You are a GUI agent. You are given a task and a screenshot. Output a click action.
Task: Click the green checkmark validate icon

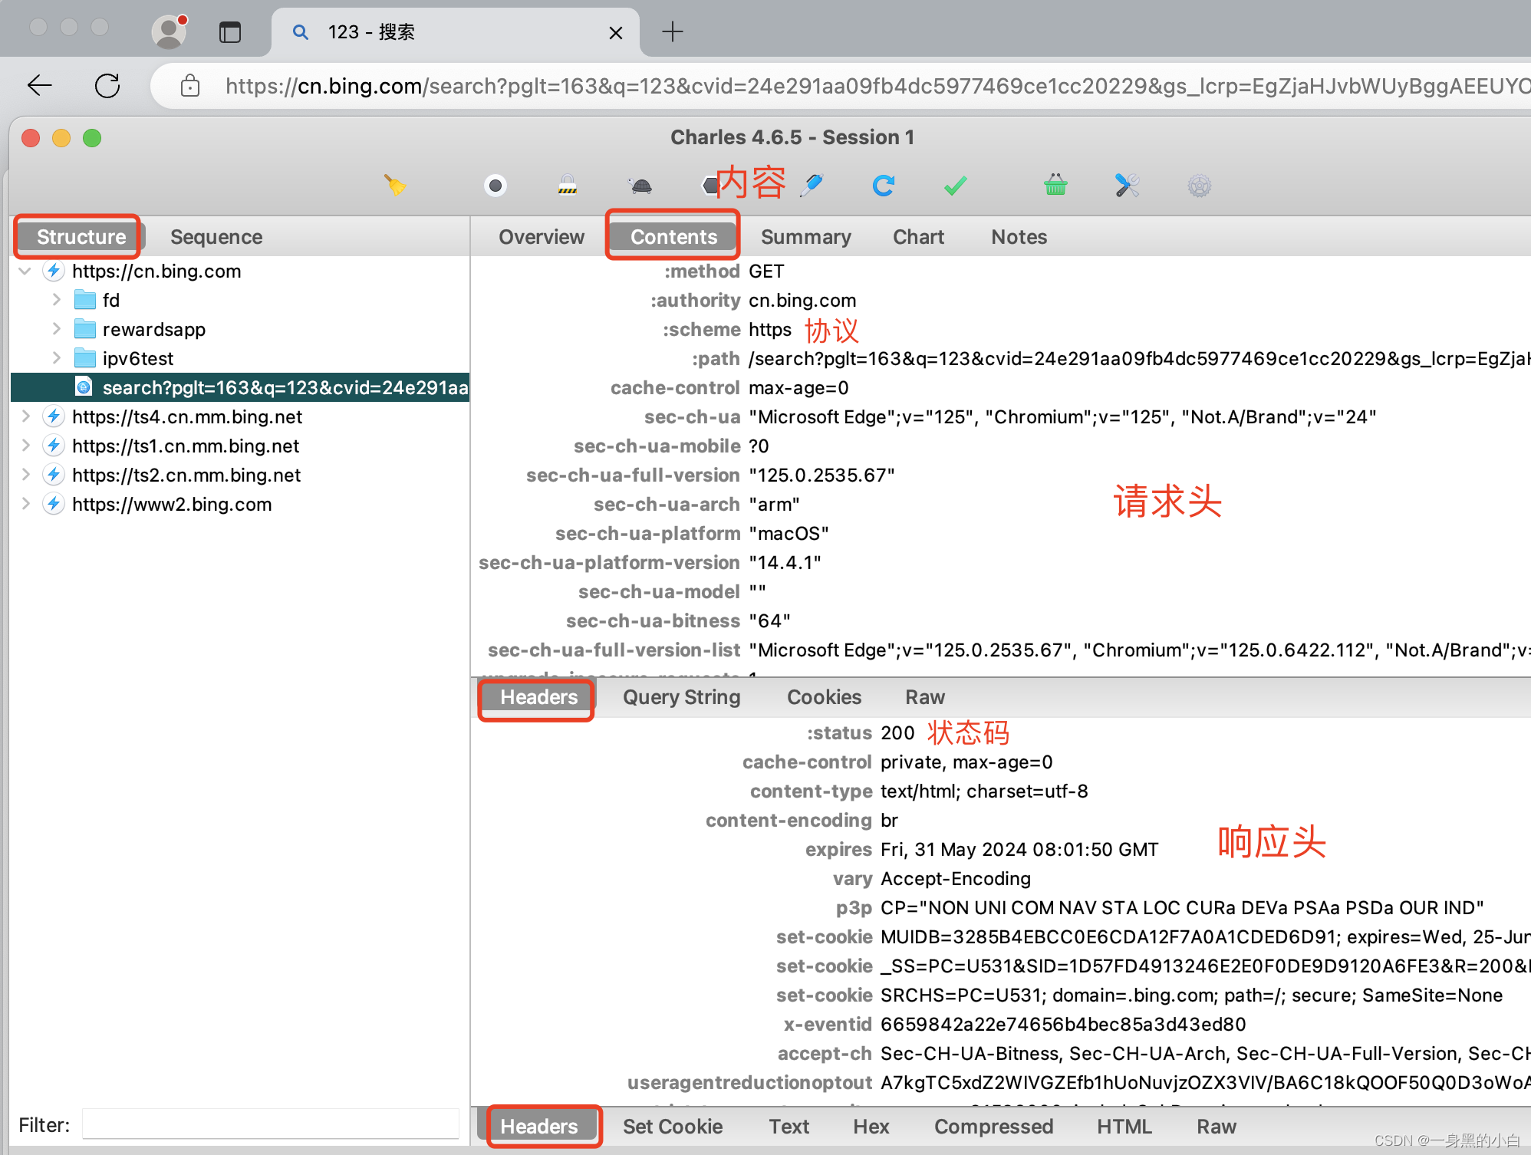[955, 186]
